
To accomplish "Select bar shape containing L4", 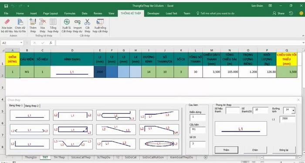I will [x=159, y=130].
